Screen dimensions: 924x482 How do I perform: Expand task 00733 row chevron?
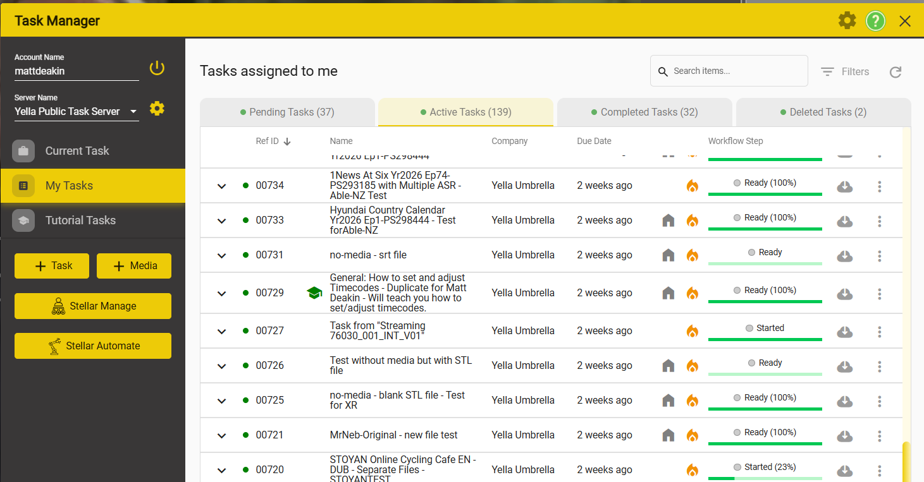tap(221, 220)
